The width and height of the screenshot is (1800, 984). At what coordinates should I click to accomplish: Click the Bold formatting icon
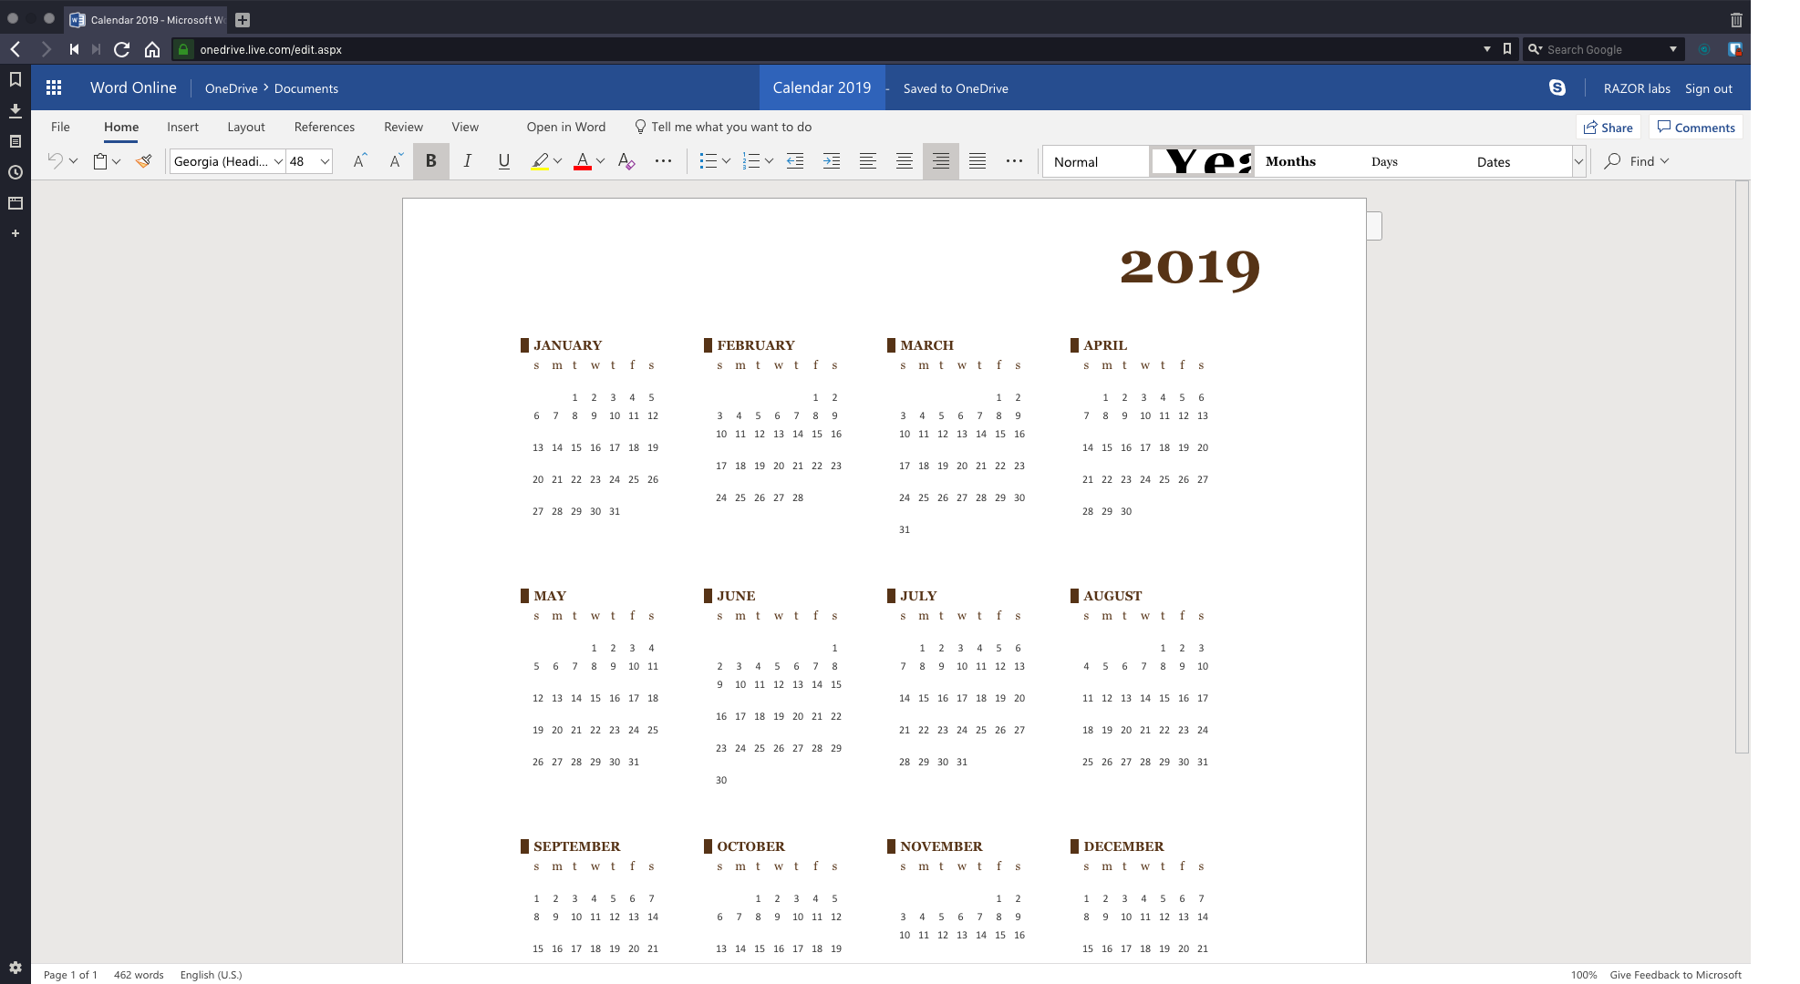pos(431,161)
